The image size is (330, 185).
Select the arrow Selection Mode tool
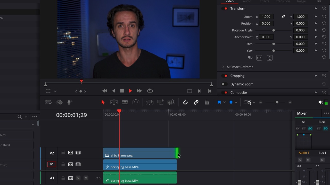pos(103,102)
